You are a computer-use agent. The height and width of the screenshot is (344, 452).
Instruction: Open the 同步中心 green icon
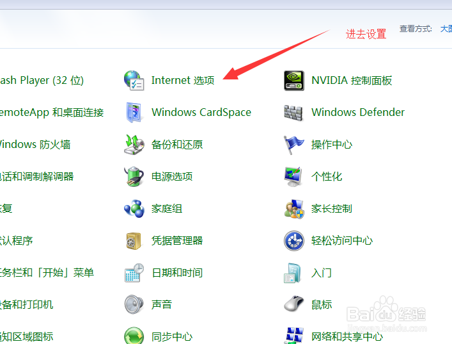click(134, 336)
